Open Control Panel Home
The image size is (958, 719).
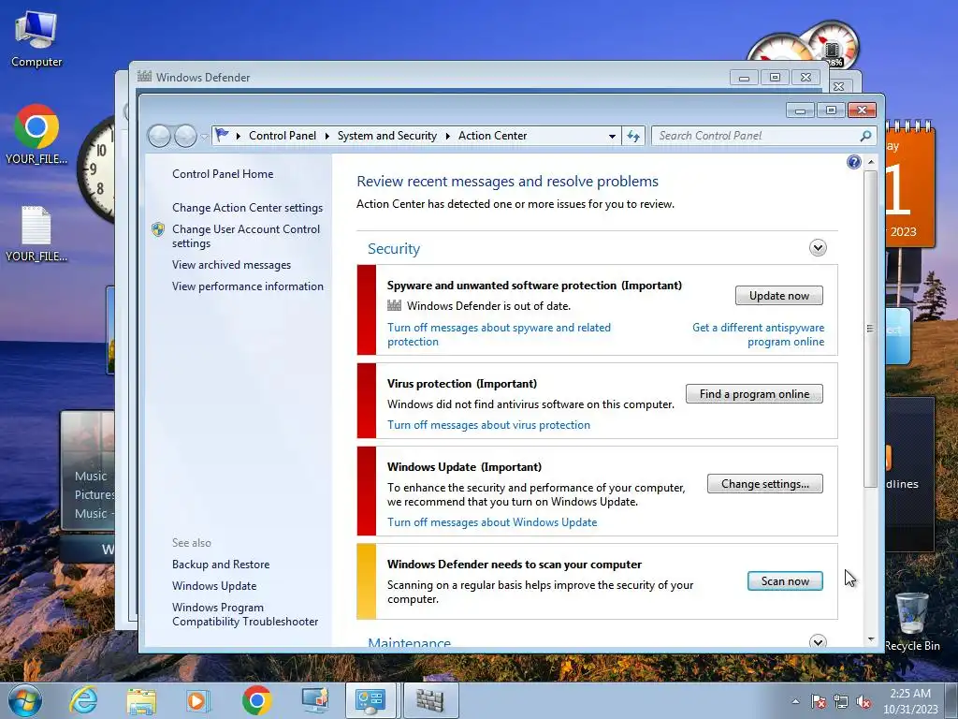coord(223,173)
